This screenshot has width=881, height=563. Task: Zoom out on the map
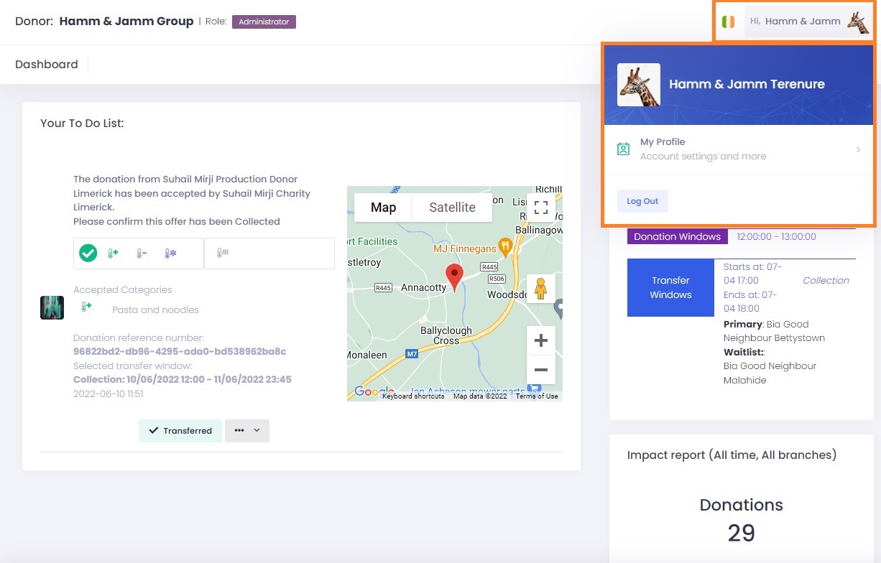coord(541,370)
